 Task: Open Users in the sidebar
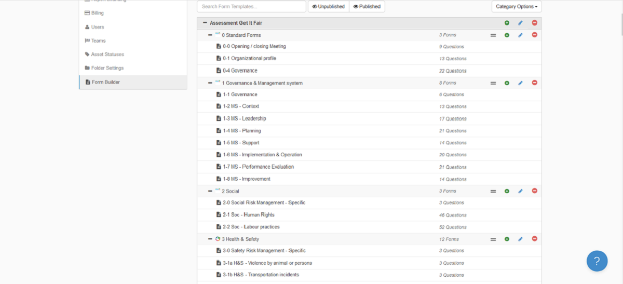click(97, 27)
